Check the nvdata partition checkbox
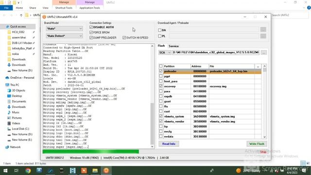The height and width of the screenshot is (175, 311). [161, 136]
